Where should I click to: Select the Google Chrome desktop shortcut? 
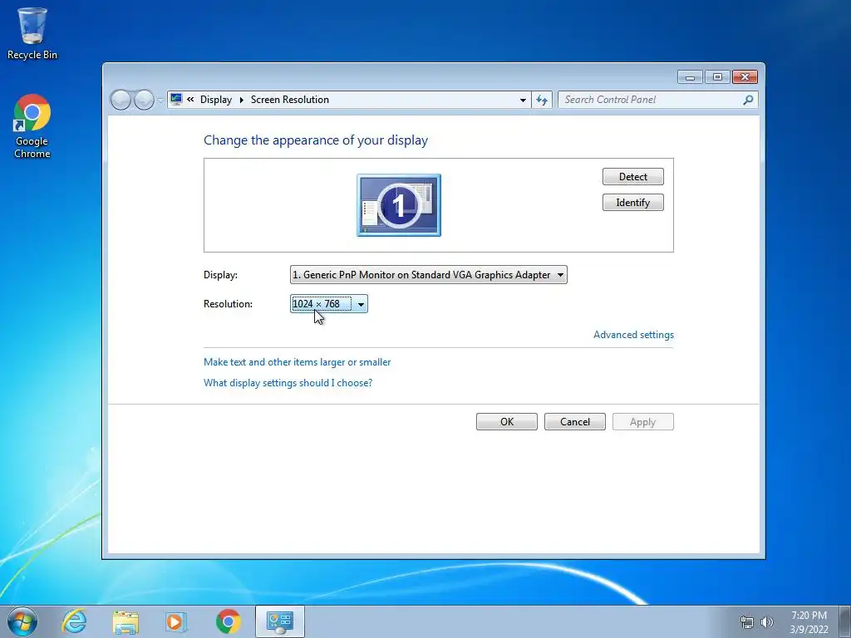pos(32,126)
